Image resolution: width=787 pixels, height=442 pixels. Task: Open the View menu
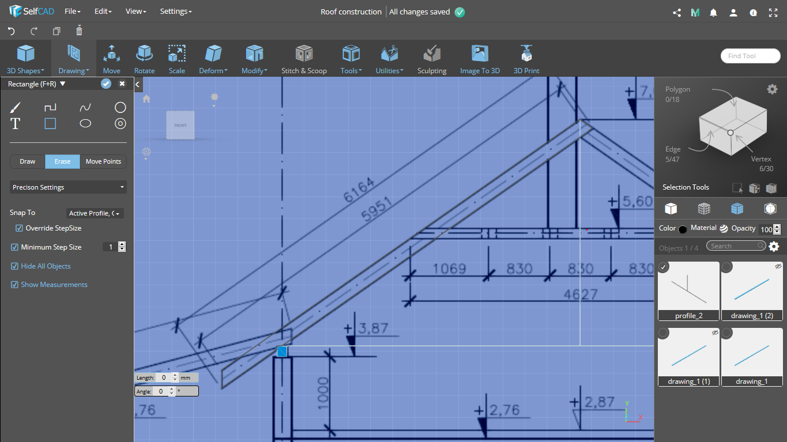tap(136, 12)
